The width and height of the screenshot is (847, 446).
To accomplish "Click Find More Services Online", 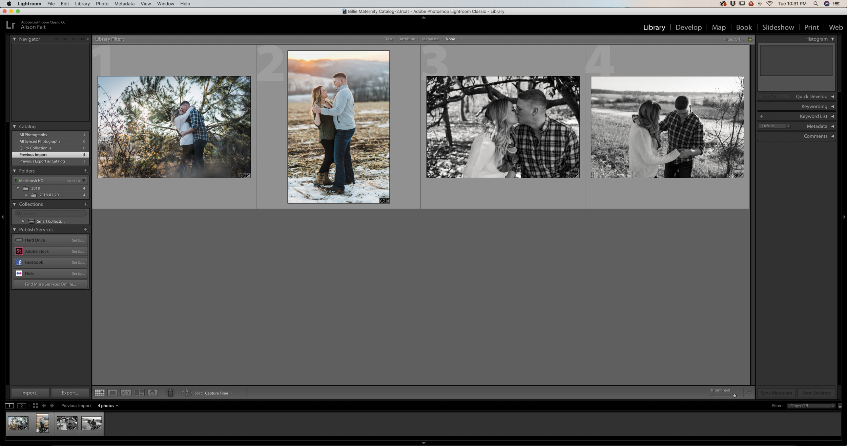I will [50, 284].
